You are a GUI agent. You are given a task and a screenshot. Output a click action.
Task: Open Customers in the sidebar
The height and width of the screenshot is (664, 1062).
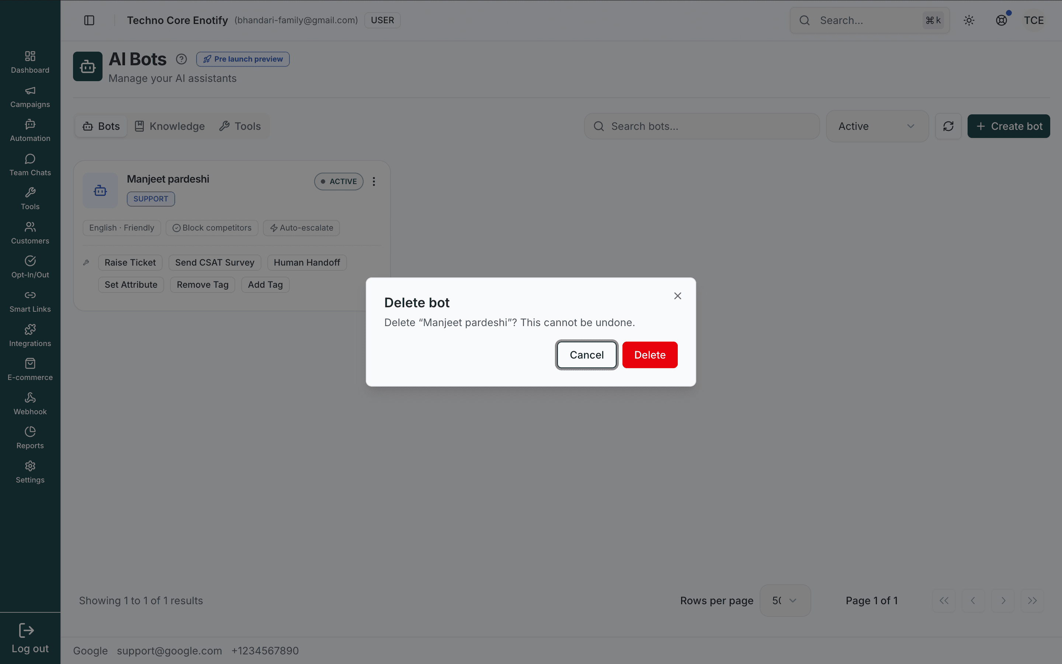(x=30, y=233)
